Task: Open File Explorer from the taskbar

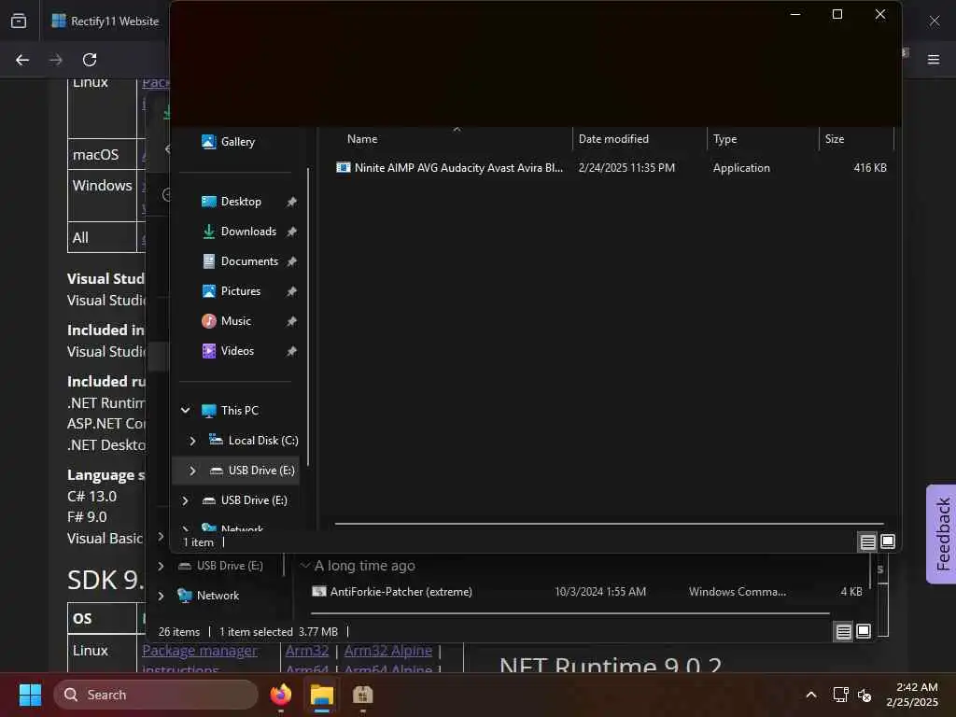Action: pos(322,695)
